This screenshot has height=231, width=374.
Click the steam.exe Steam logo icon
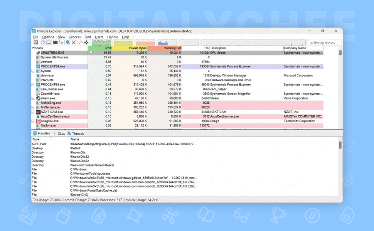pyautogui.click(x=38, y=98)
